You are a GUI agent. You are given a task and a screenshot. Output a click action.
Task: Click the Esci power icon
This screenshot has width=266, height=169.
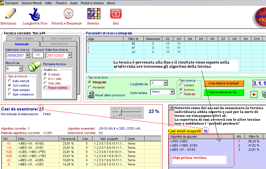(x=116, y=14)
